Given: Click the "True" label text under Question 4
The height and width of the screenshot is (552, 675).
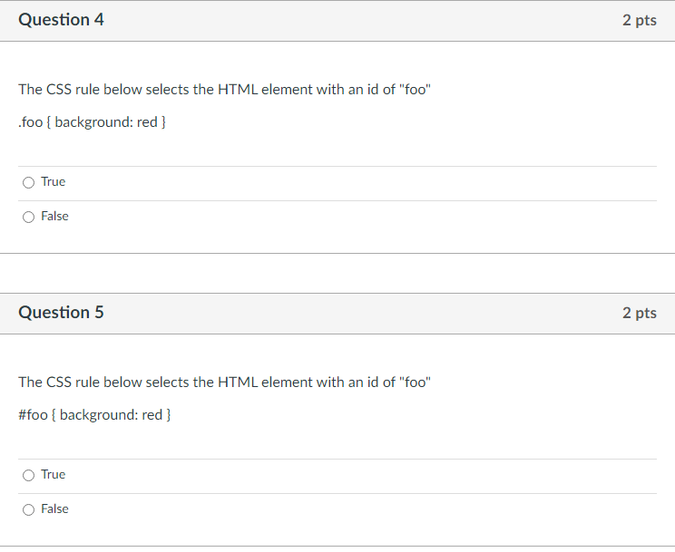Looking at the screenshot, I should (54, 182).
